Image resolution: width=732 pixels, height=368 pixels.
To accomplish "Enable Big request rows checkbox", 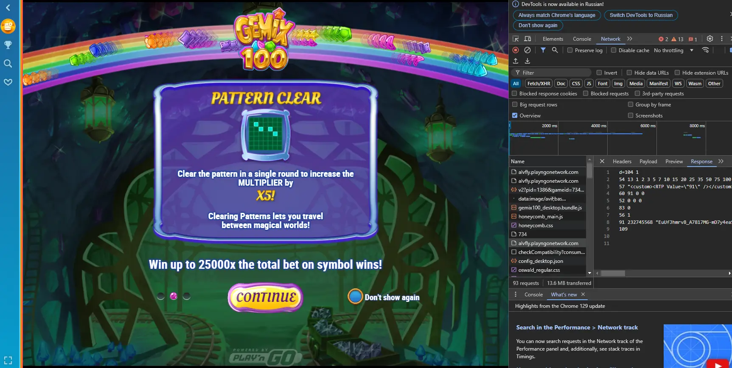I will point(515,104).
